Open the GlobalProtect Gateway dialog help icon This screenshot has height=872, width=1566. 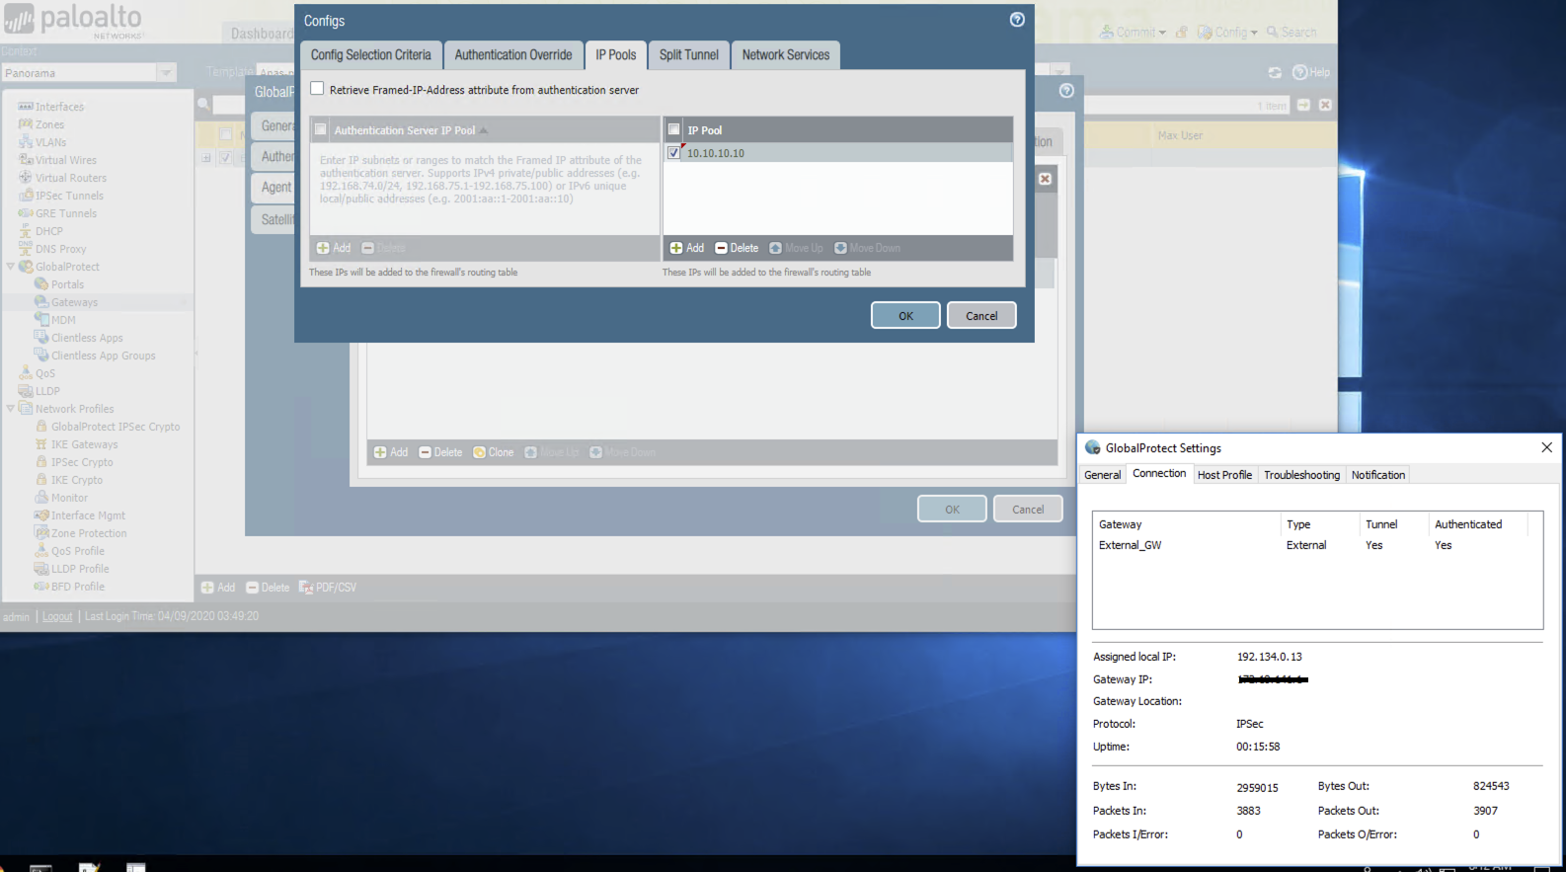pyautogui.click(x=1066, y=91)
